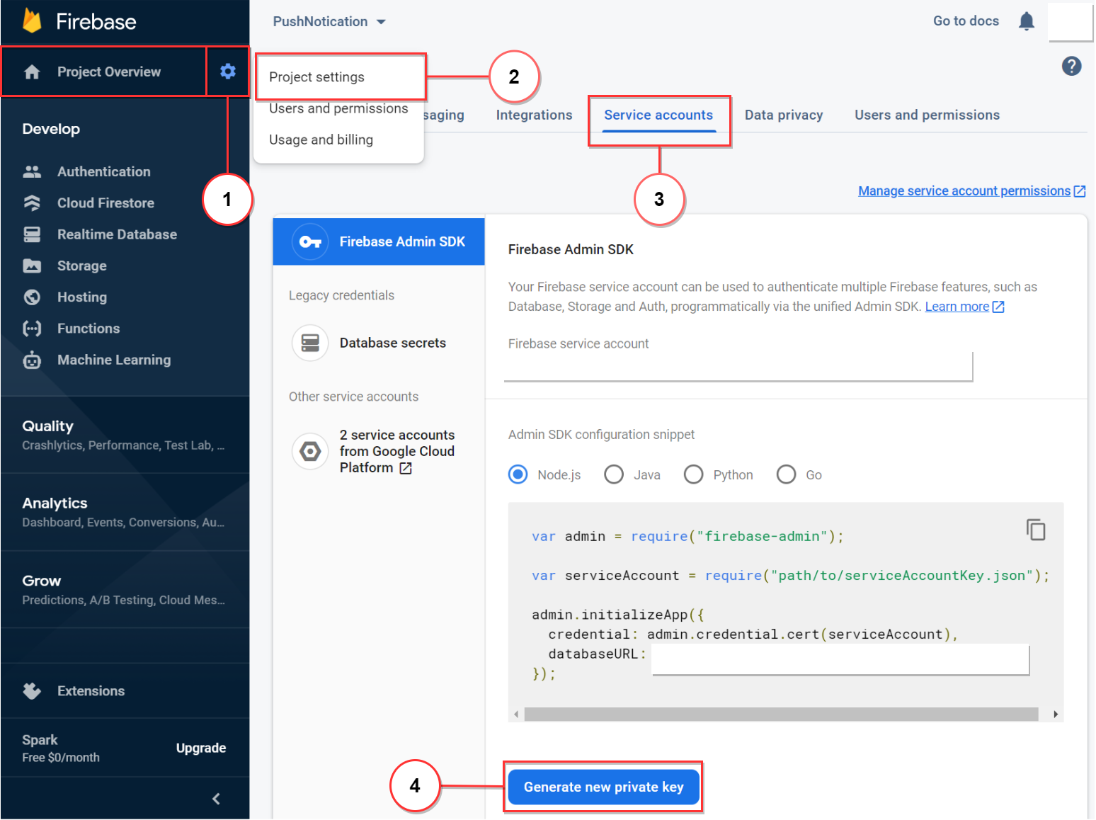Click Generate new private key button

click(x=603, y=787)
